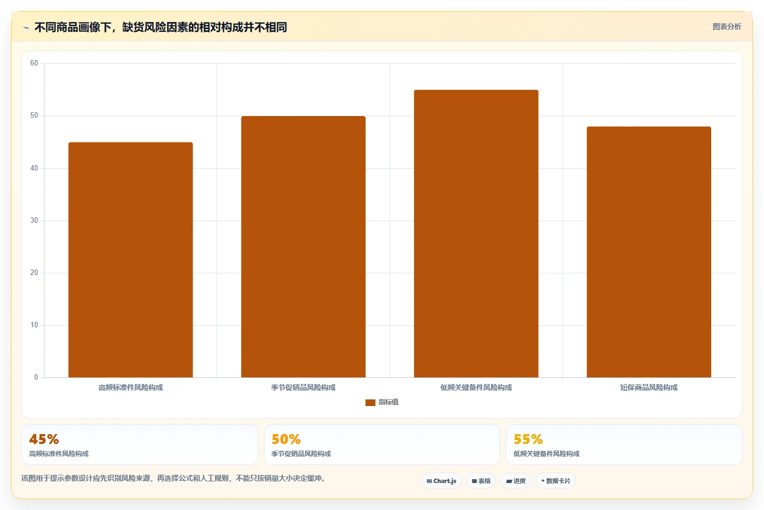This screenshot has width=764, height=510.
Task: Click the 低频关键备件风险构成 caption under 55%
Action: click(546, 454)
